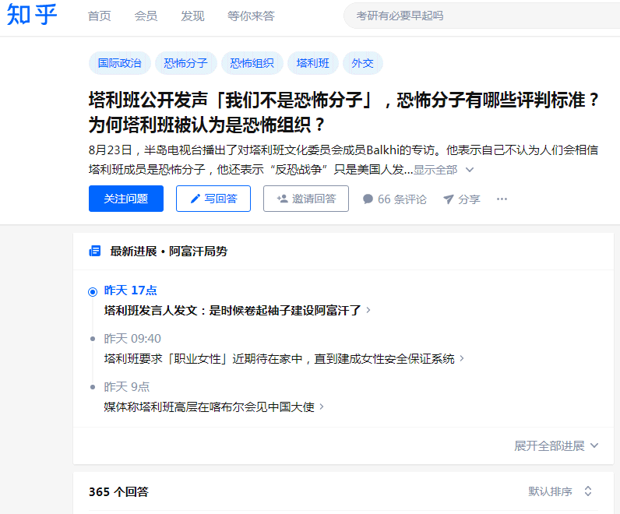Viewport: 620px width, 514px height.
Task: Select the 国际政治 topic tag
Action: (x=119, y=63)
